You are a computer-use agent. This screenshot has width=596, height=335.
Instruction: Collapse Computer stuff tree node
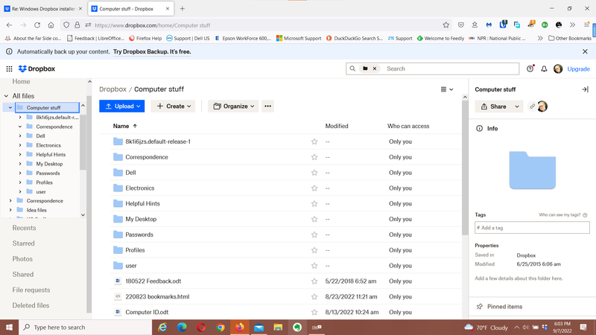(10, 108)
